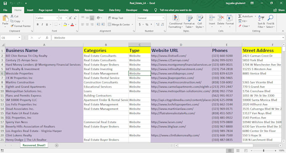Image resolution: width=286 pixels, height=153 pixels.
Task: Collapse the ribbon with the chevron
Action: click(x=283, y=31)
